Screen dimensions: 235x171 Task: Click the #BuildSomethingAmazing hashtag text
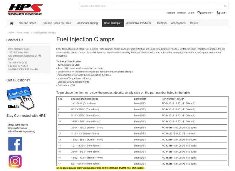22,131
